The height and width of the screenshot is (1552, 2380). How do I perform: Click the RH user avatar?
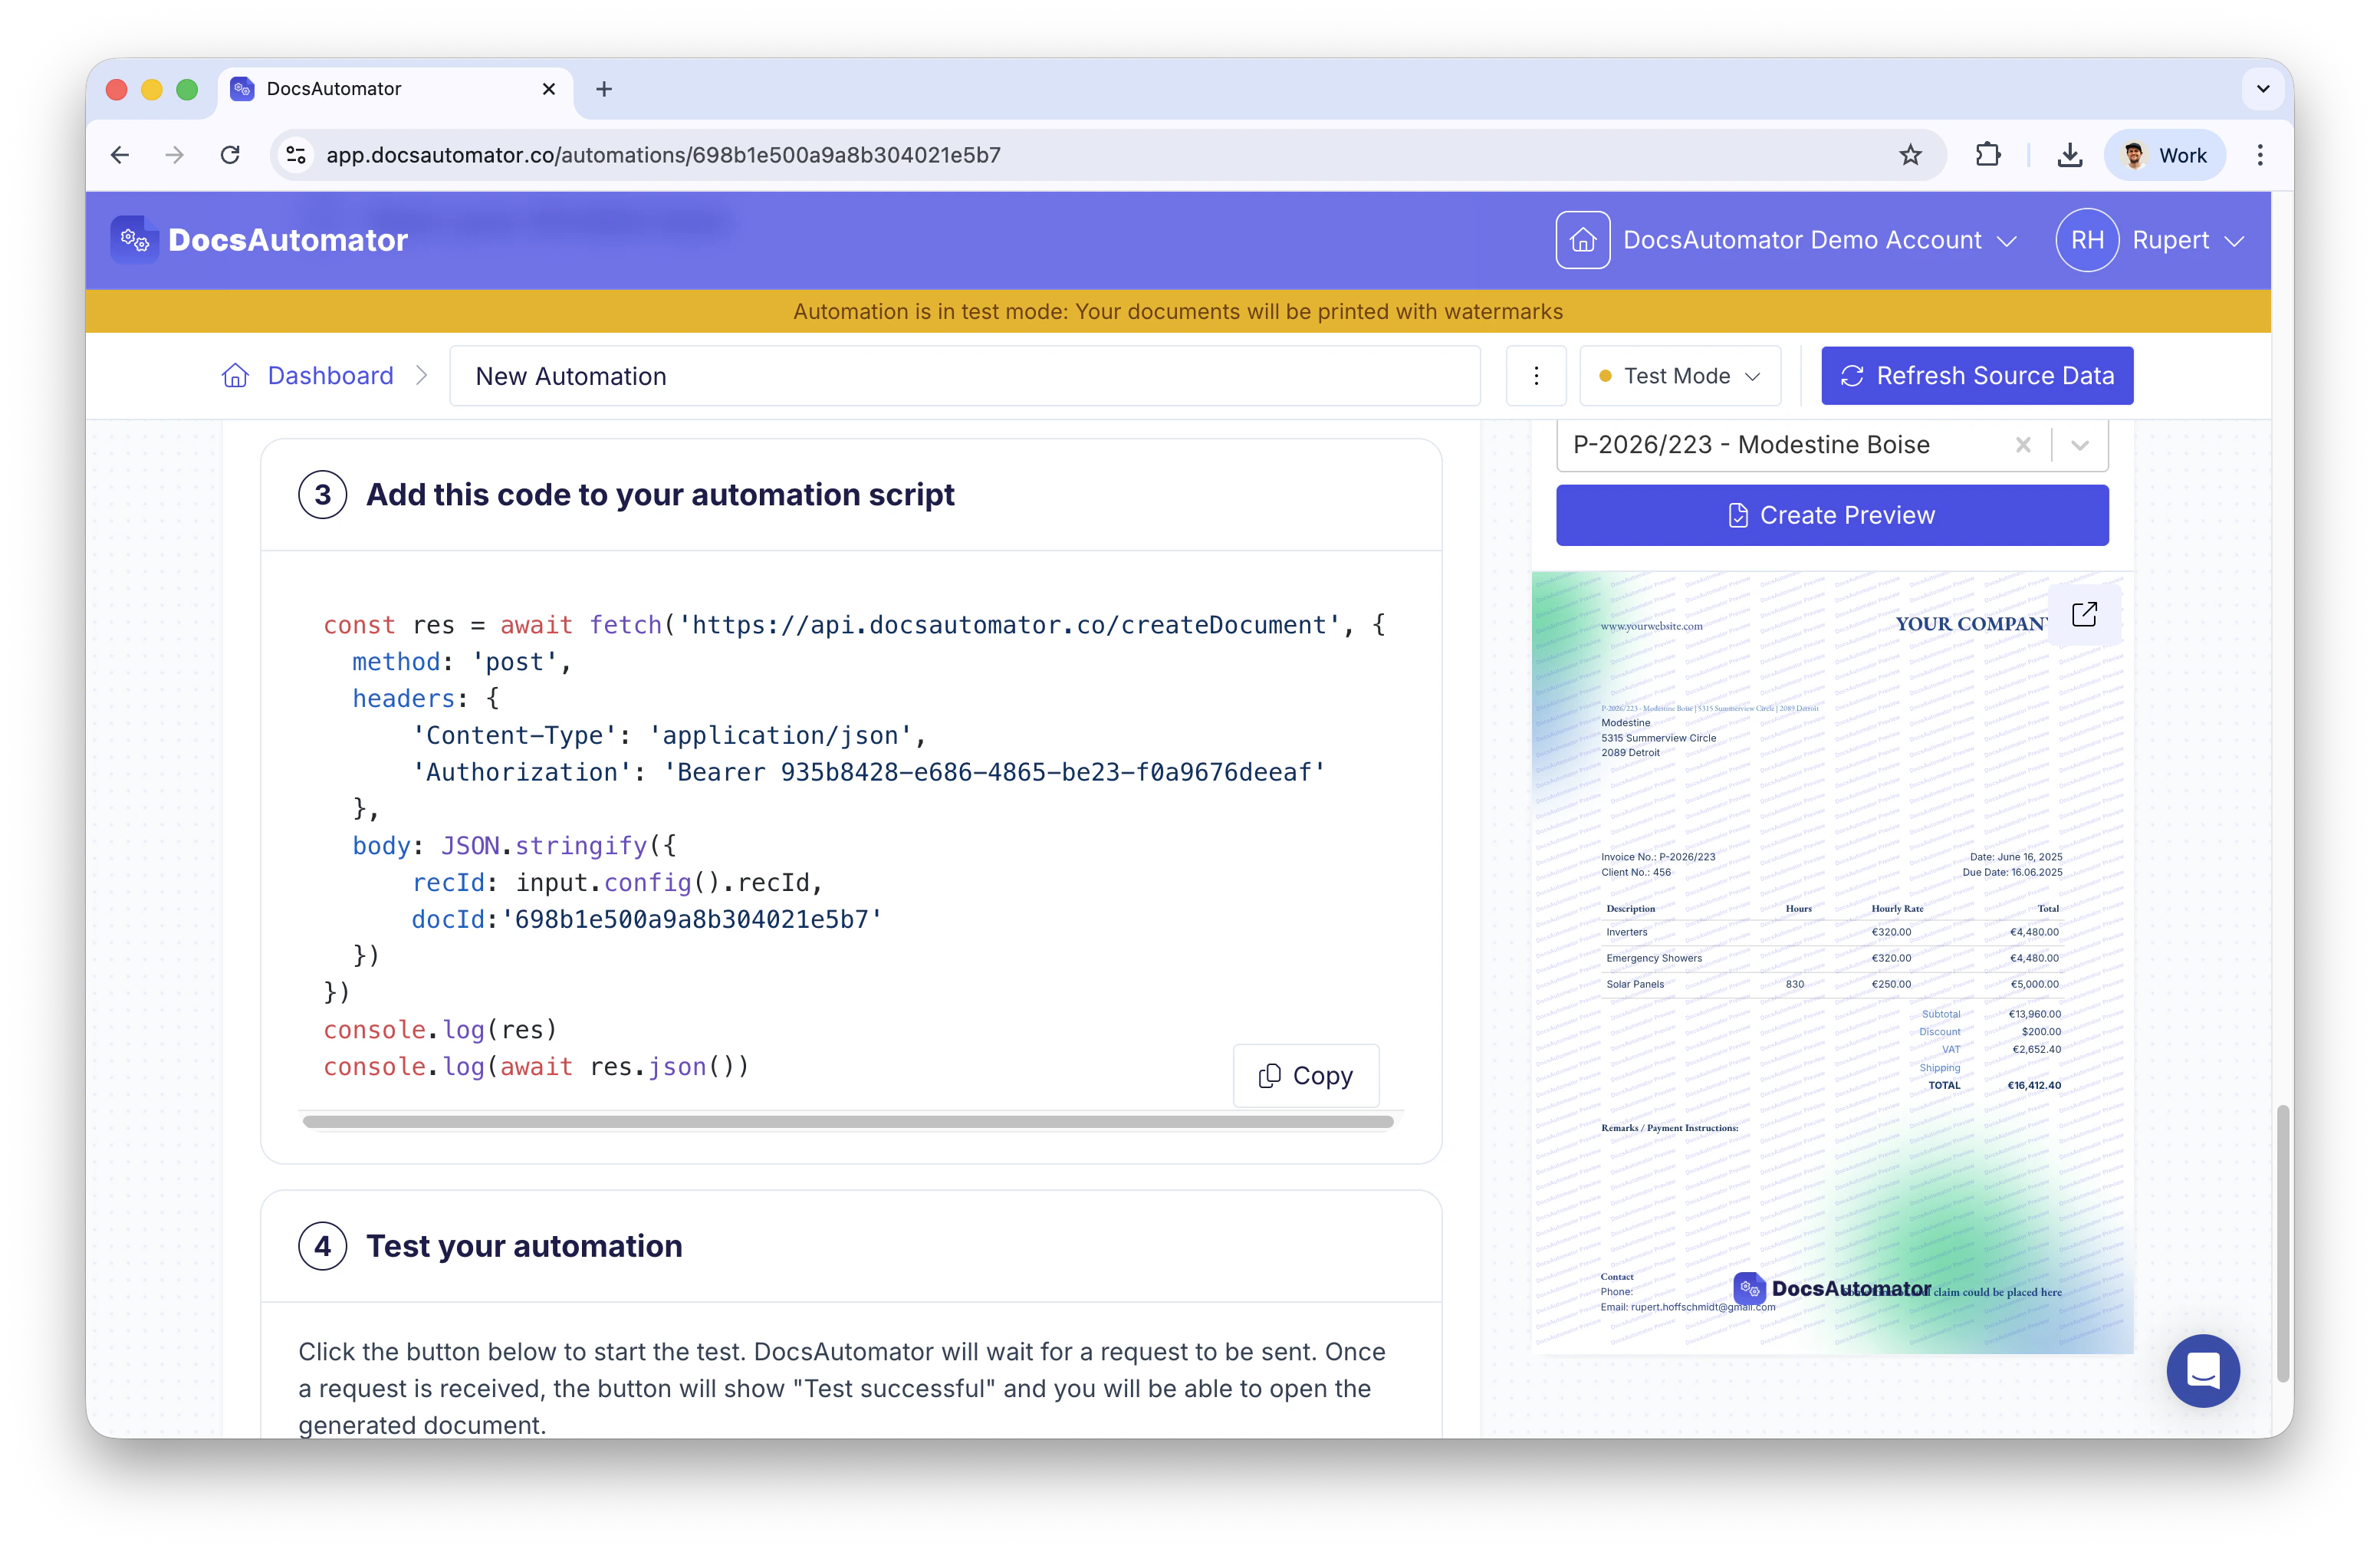[x=2087, y=240]
